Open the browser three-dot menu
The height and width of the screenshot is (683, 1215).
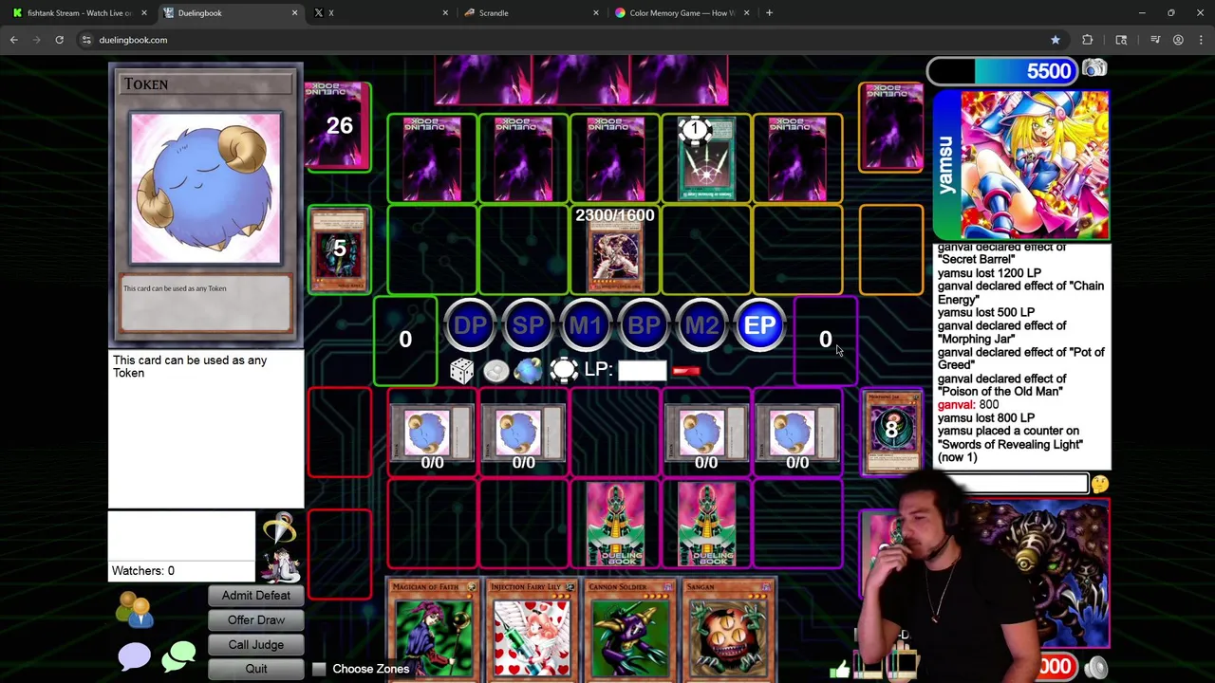1202,40
